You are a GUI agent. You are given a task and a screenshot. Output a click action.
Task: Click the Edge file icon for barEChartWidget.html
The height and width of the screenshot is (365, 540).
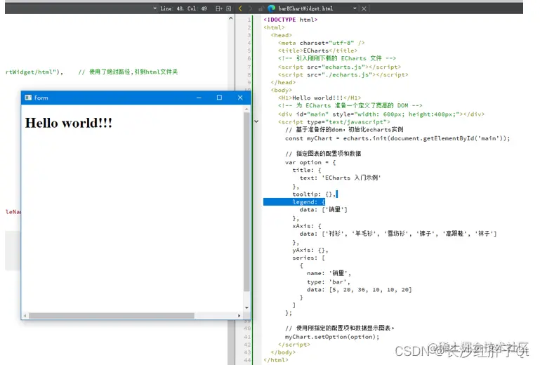click(x=272, y=8)
